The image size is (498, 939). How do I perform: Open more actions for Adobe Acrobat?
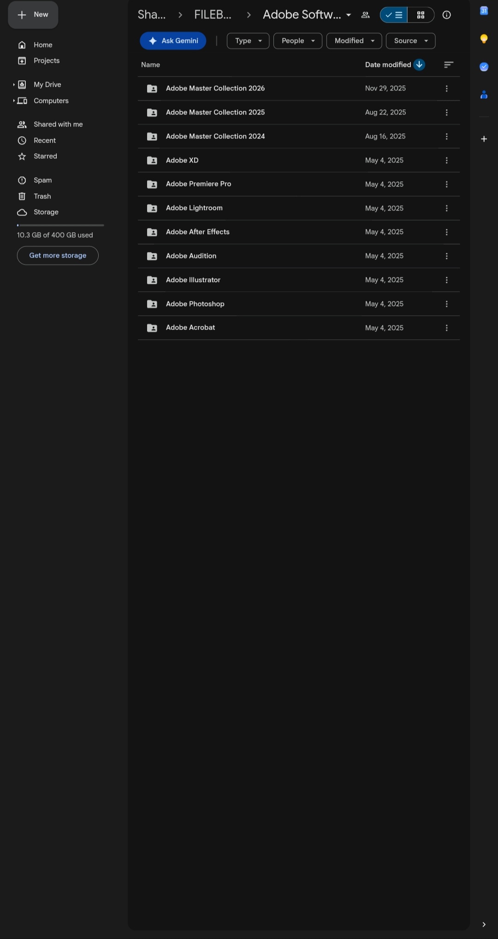coord(446,328)
